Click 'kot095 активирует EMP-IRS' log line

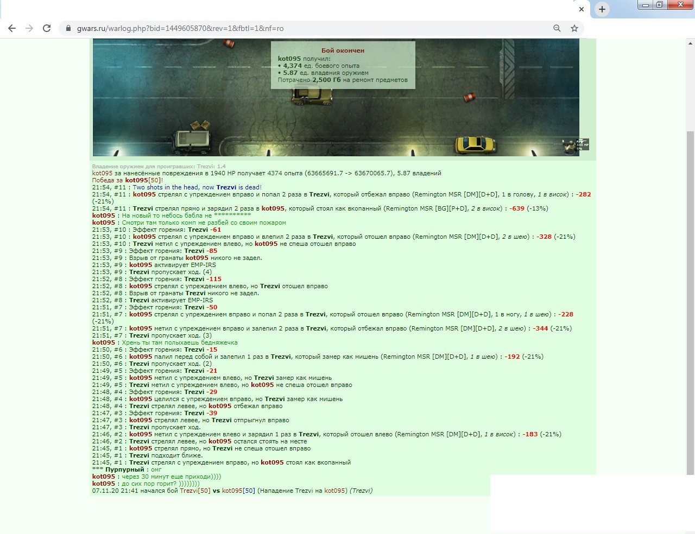tap(154, 265)
